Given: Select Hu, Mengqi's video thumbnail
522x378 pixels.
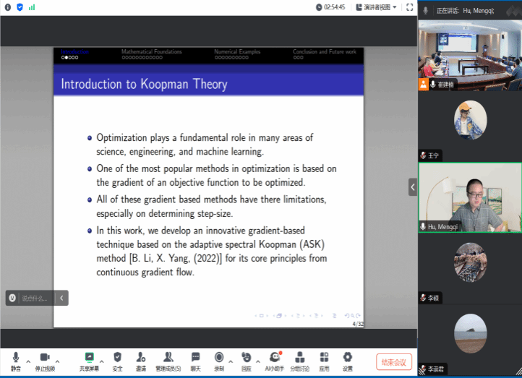Looking at the screenshot, I should [470, 196].
